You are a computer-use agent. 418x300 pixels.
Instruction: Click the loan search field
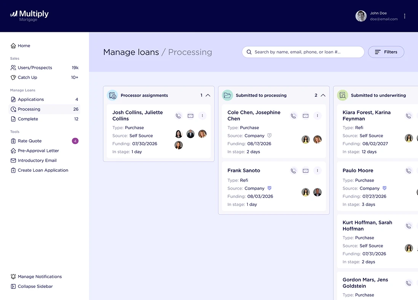tap(303, 52)
